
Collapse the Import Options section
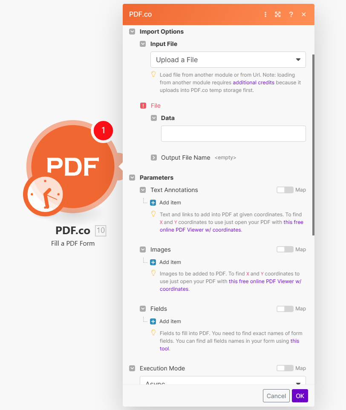(132, 32)
